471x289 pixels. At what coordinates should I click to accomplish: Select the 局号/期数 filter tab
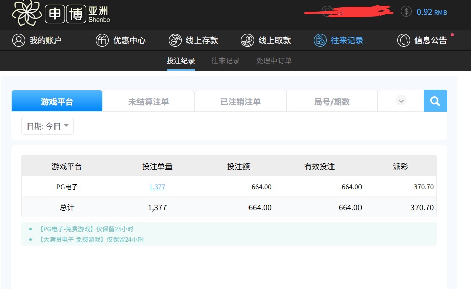(331, 102)
